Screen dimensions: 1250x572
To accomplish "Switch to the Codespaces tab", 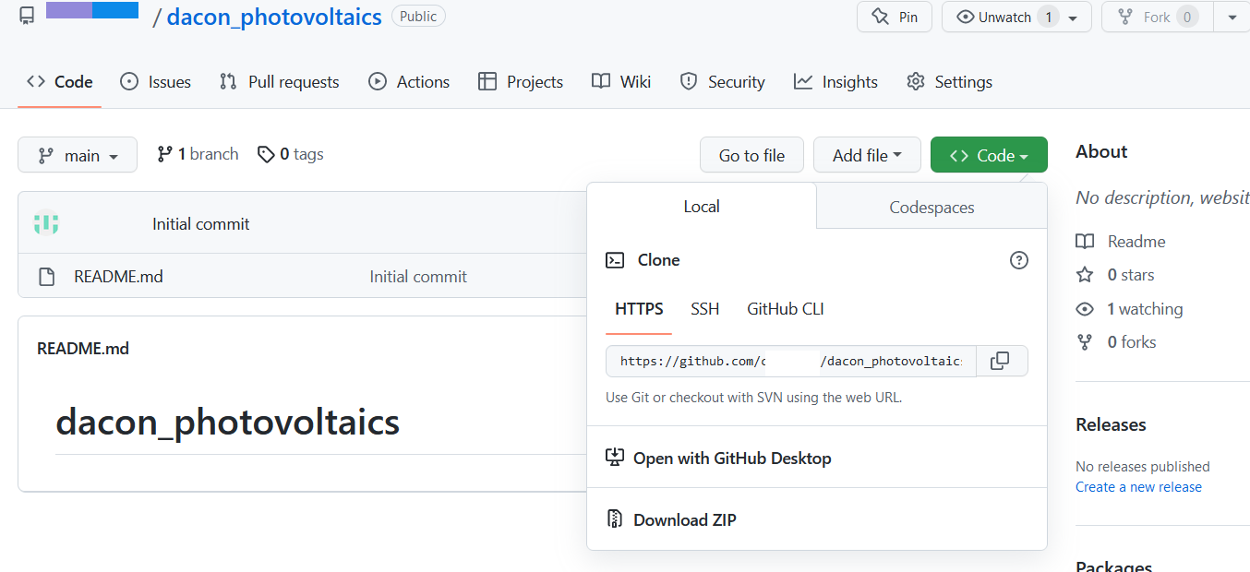I will coord(931,208).
